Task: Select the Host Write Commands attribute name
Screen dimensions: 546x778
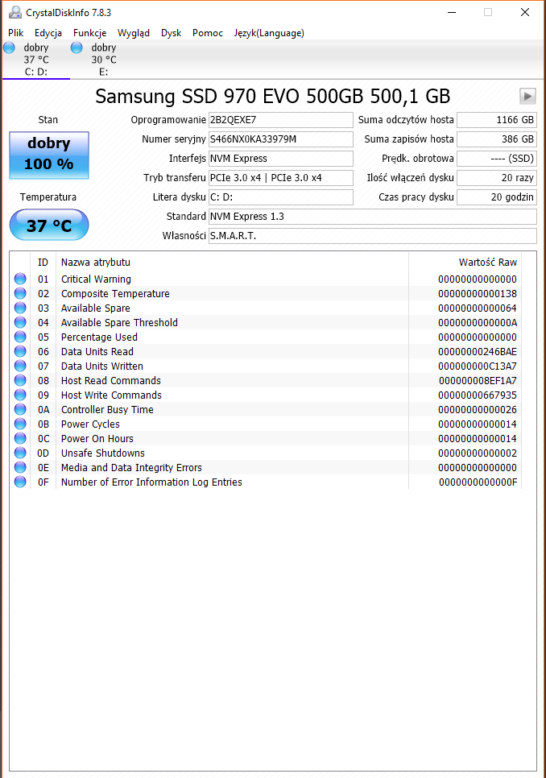Action: [x=111, y=395]
